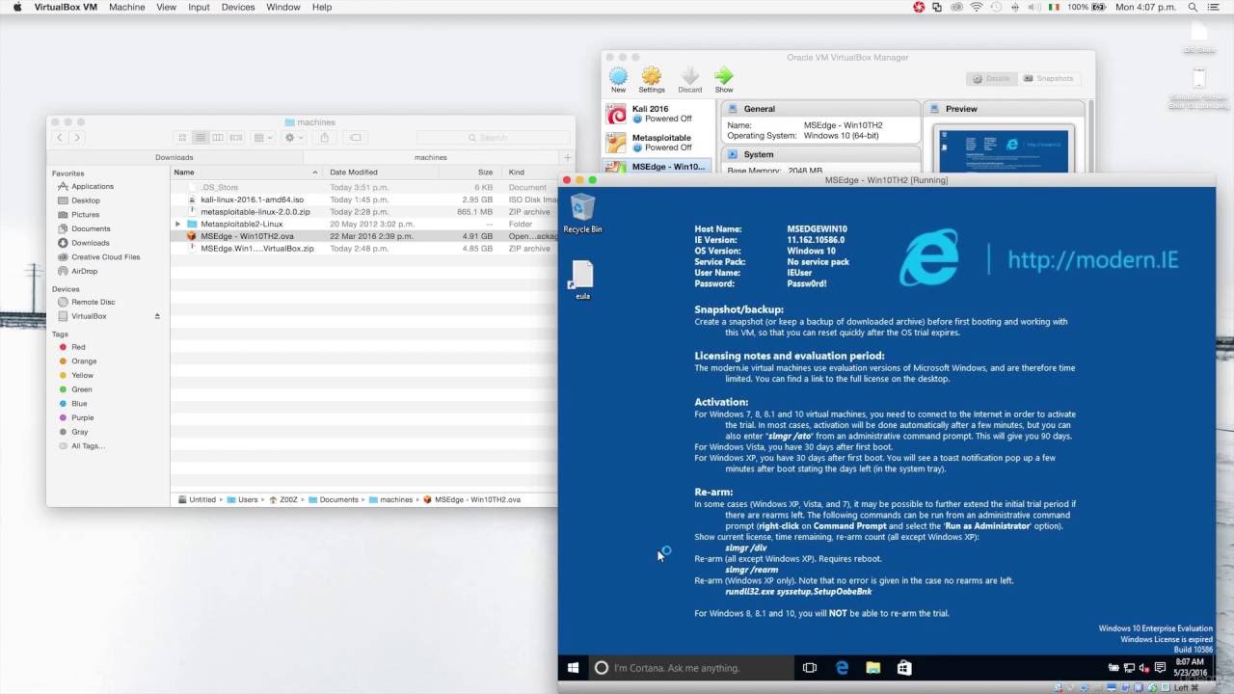Image resolution: width=1234 pixels, height=694 pixels.
Task: Open the Devices menu in the menu bar
Action: (238, 7)
